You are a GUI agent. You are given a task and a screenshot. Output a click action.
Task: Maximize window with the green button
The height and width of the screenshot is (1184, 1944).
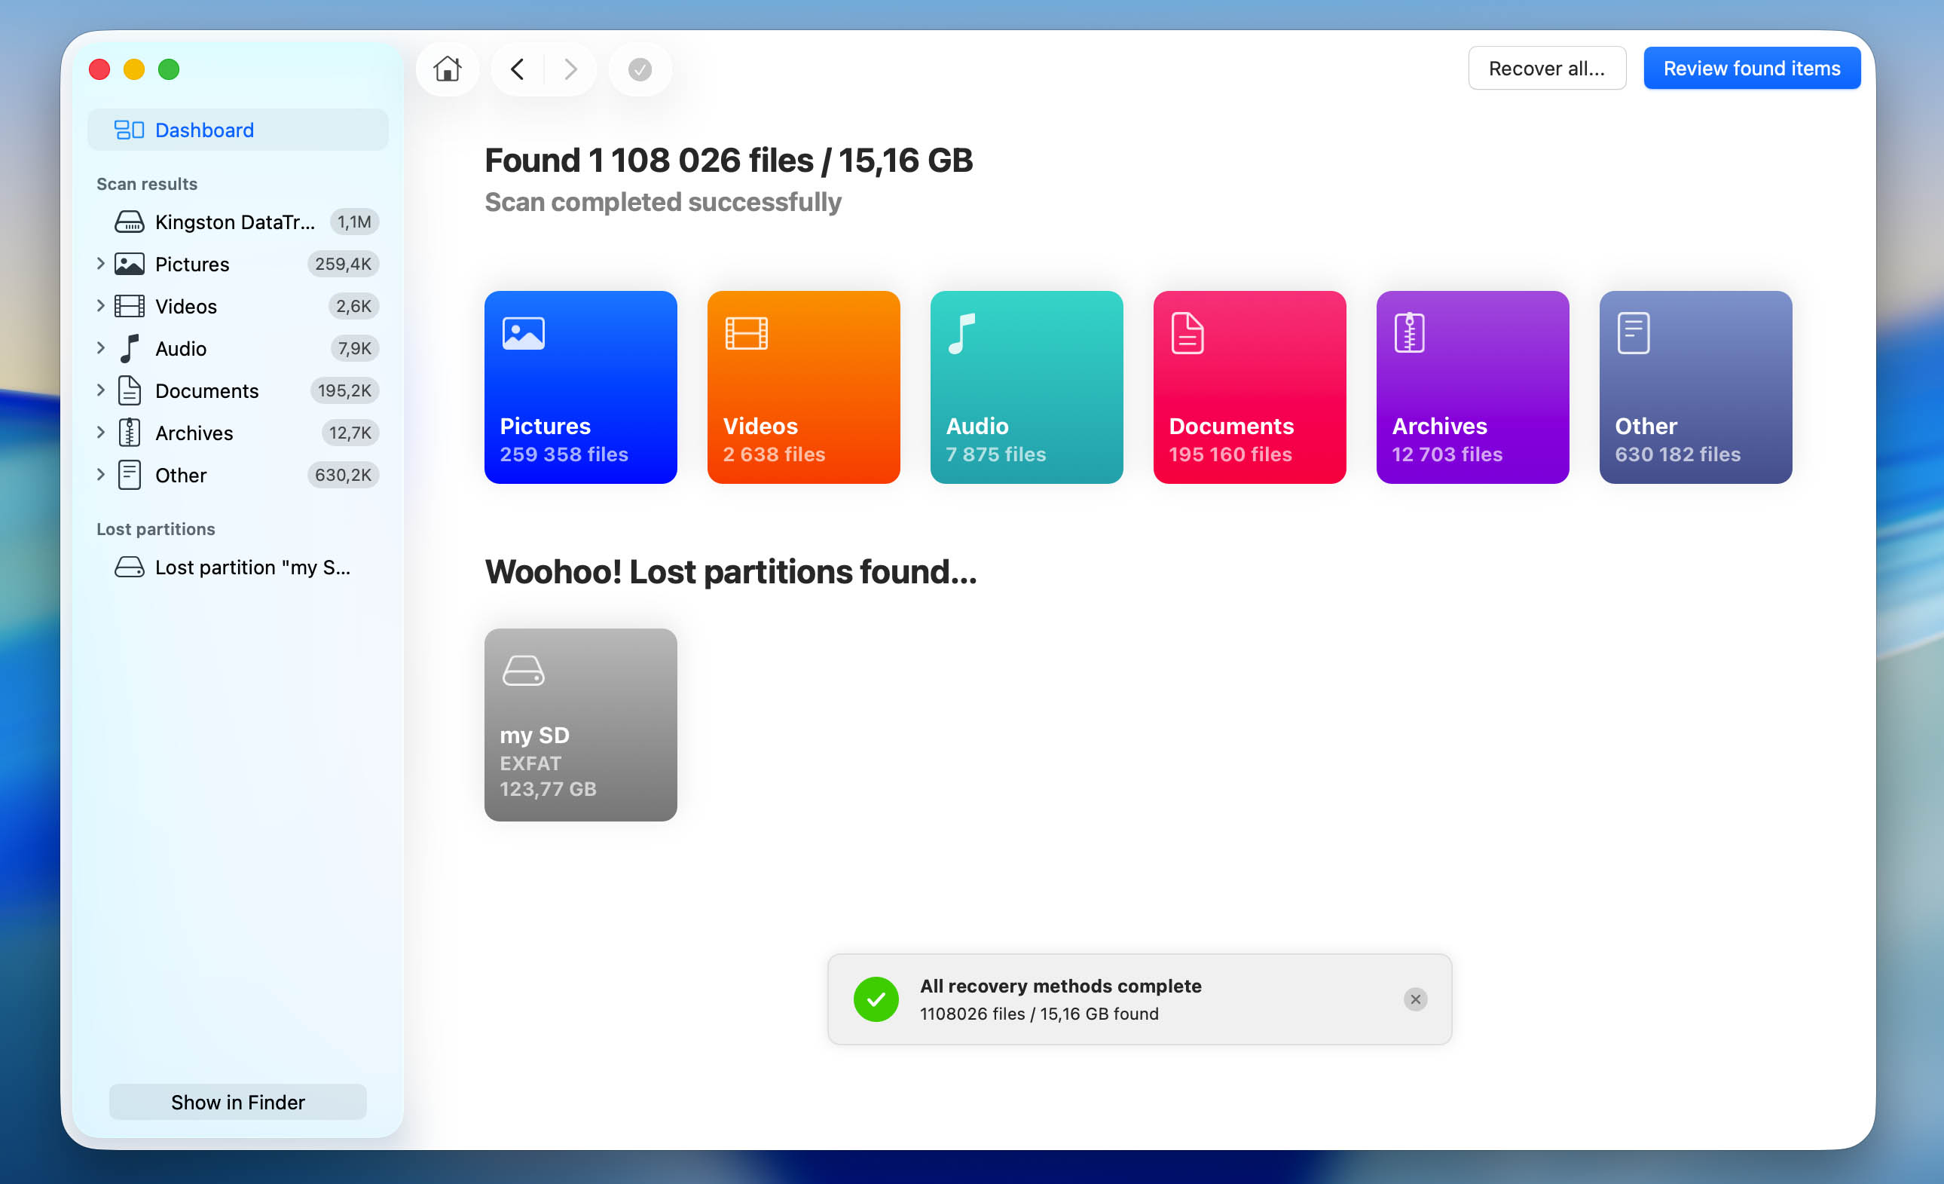point(169,69)
